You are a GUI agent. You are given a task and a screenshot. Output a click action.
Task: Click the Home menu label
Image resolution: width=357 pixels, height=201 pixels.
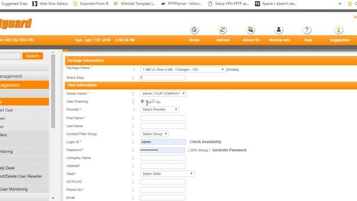194,40
